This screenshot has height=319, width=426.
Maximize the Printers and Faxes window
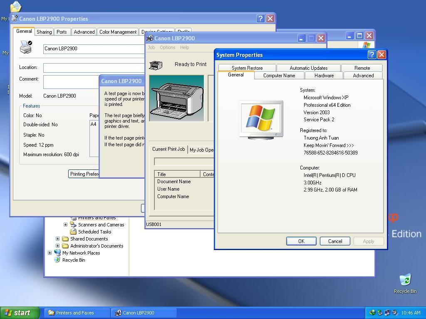tap(359, 36)
